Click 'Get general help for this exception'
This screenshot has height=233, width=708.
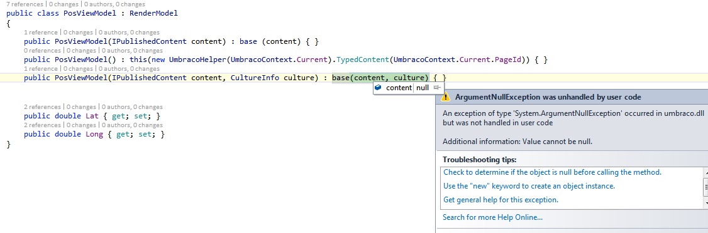(x=501, y=200)
